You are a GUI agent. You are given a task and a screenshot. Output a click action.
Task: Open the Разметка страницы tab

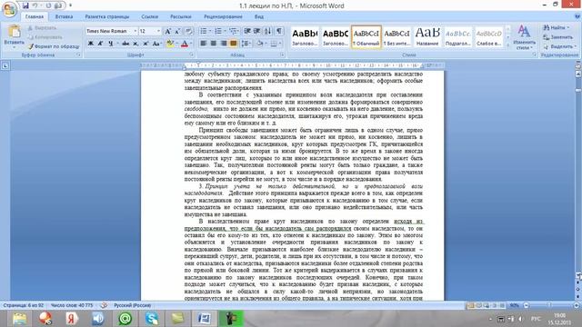(x=107, y=16)
